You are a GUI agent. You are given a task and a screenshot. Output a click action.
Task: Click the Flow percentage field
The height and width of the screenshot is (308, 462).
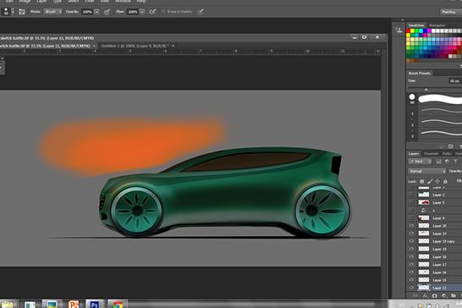(133, 12)
